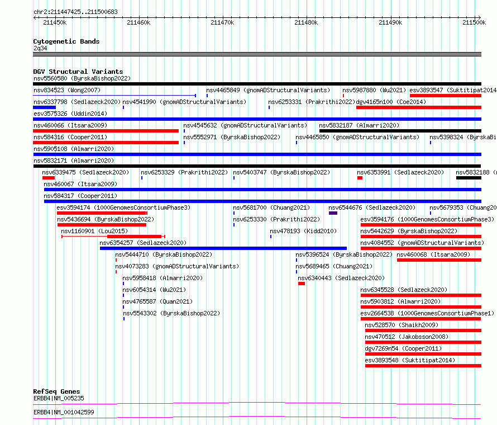Screen dimensions: 497x425
Task: Click the esv3575326 (Uddin2014) label
Action: click(70, 114)
